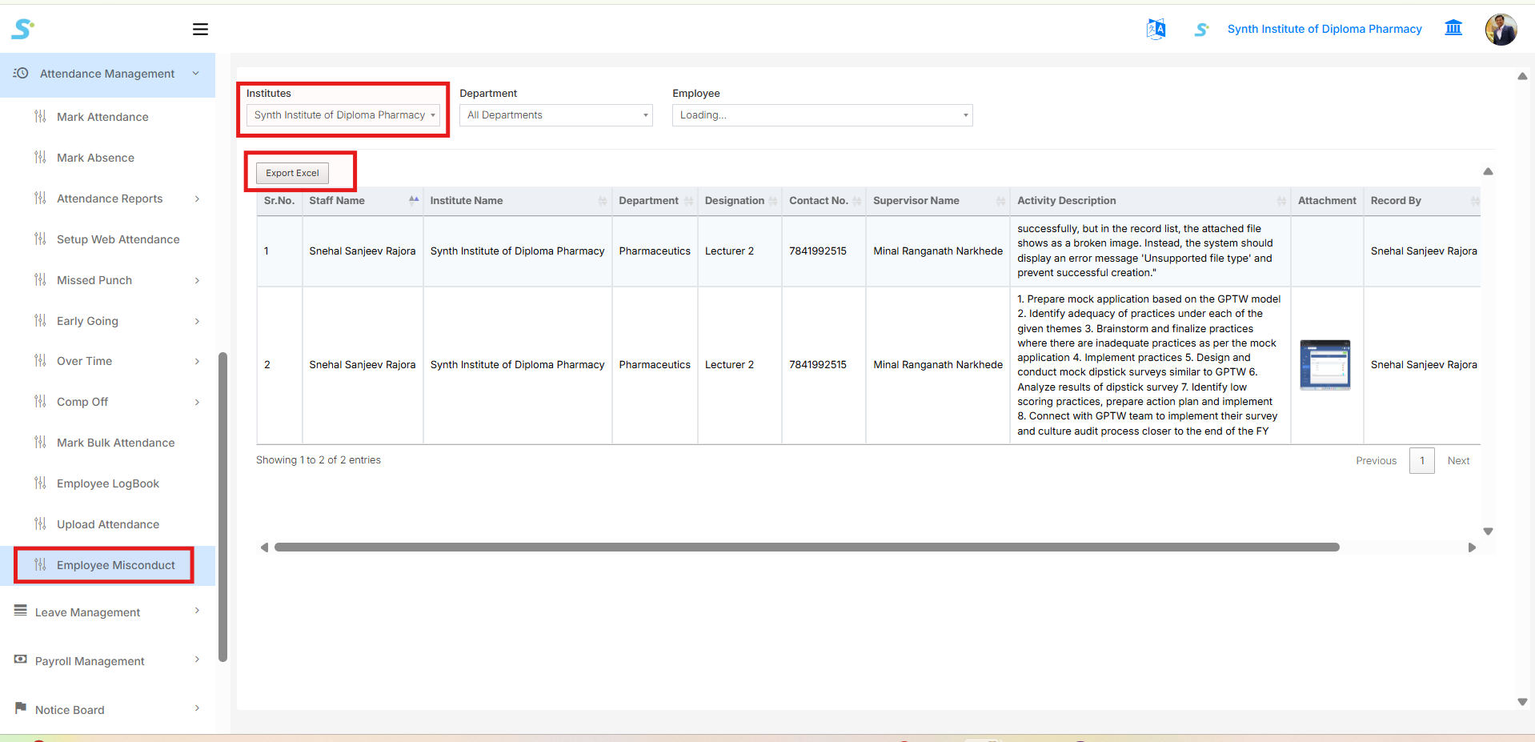Click the institute bank building icon
This screenshot has width=1535, height=742.
pos(1453,28)
